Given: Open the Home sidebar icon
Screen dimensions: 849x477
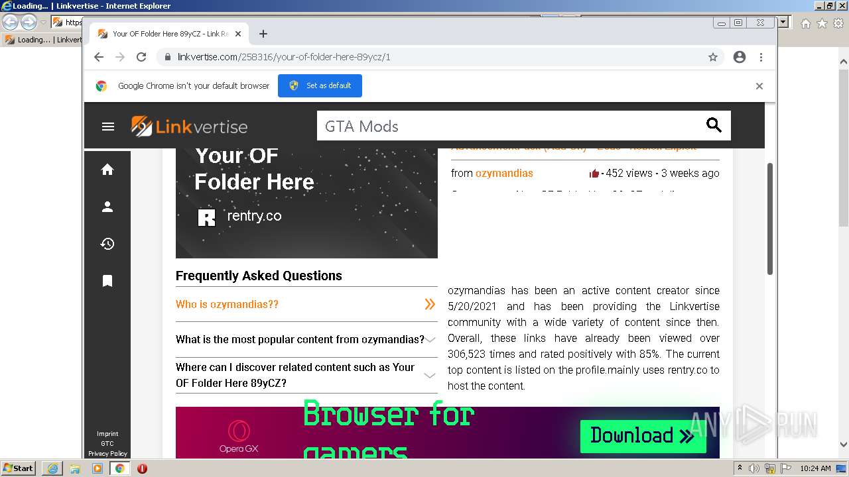Looking at the screenshot, I should pos(107,170).
